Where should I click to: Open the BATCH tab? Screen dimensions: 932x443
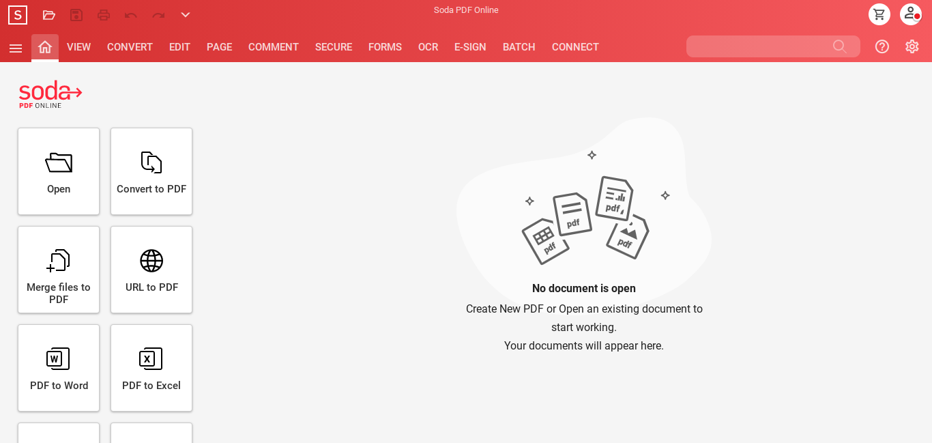[519, 47]
